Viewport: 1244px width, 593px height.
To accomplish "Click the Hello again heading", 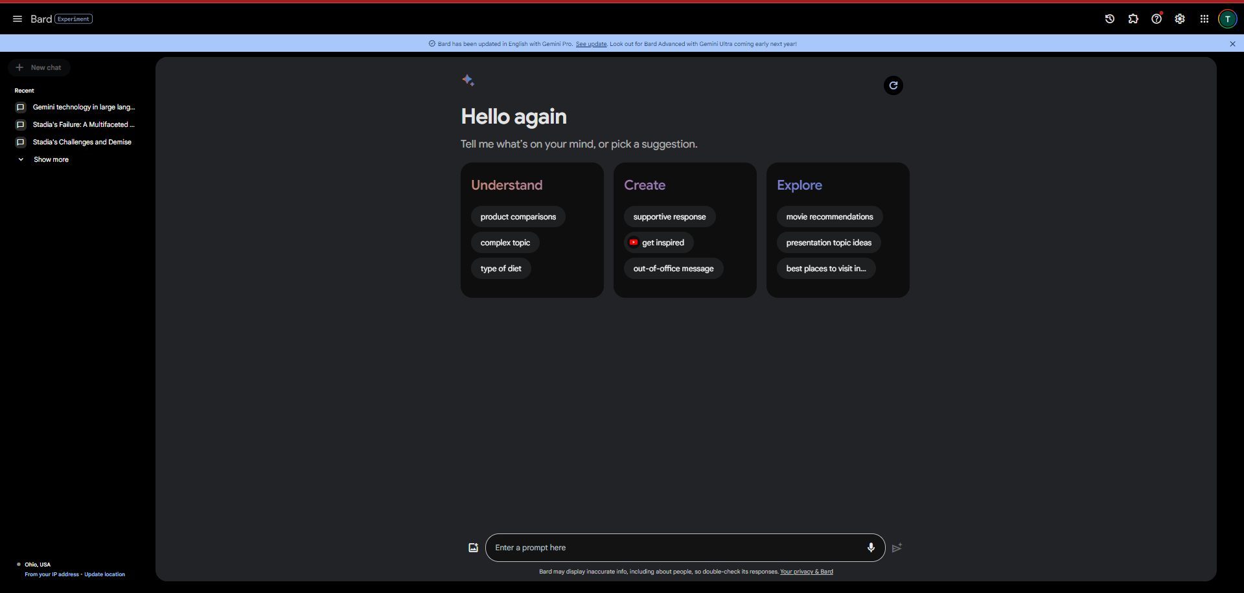I will (x=514, y=117).
